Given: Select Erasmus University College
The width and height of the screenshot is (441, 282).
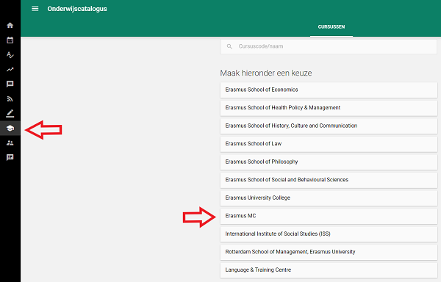Looking at the screenshot, I should (x=329, y=198).
